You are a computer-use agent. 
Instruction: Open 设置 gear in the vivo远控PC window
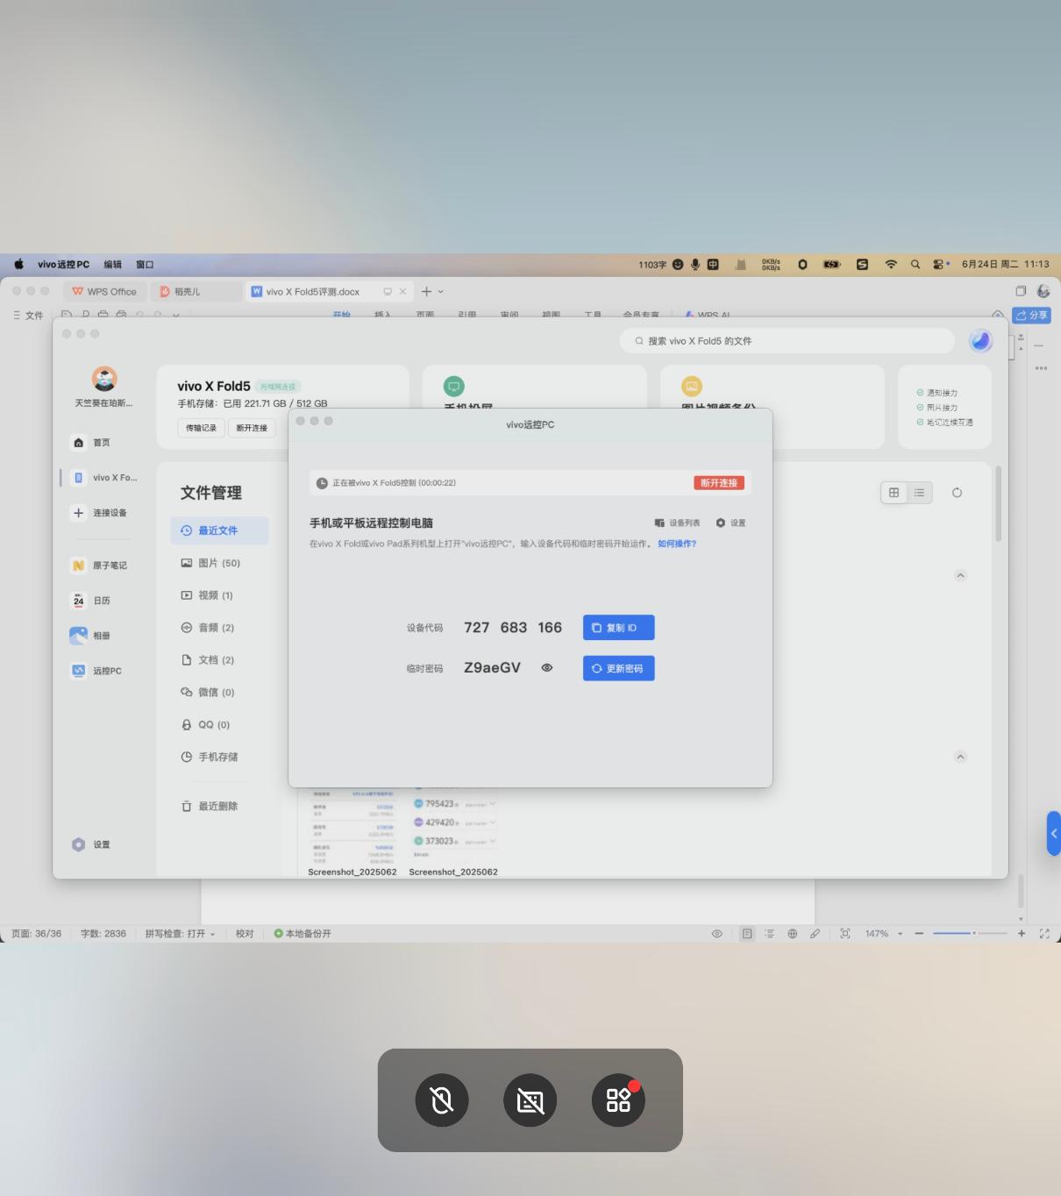(x=730, y=523)
